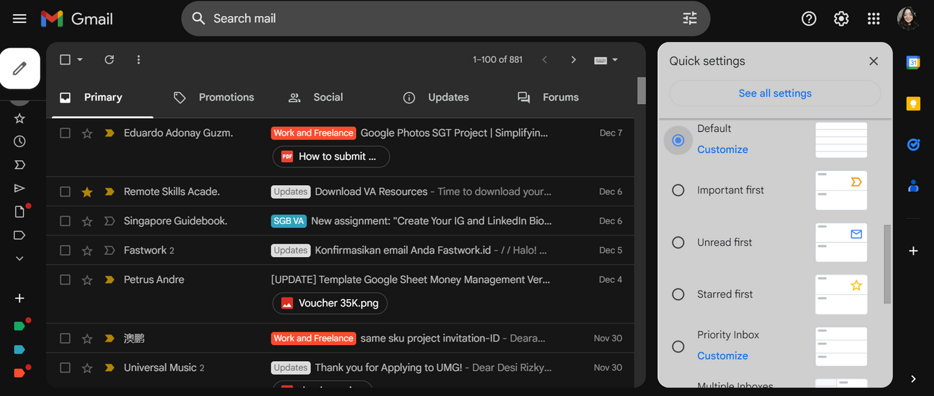Open the More three-dot toolbar menu

[139, 60]
